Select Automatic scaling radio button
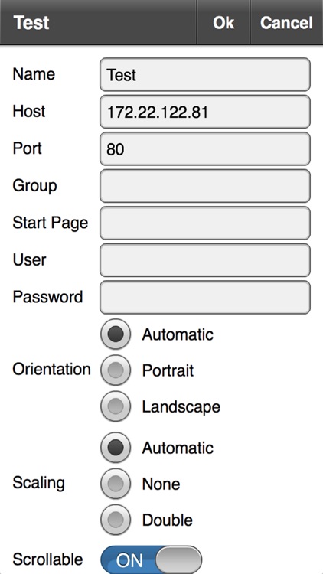 pos(116,448)
